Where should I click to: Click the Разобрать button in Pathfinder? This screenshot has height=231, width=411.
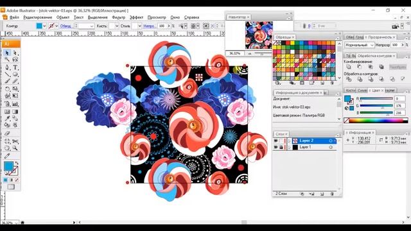point(398,67)
